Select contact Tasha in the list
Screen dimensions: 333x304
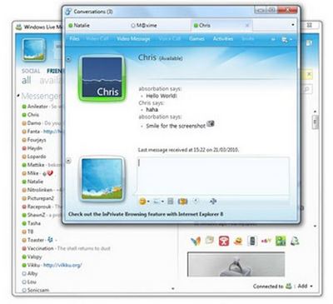[32, 223]
